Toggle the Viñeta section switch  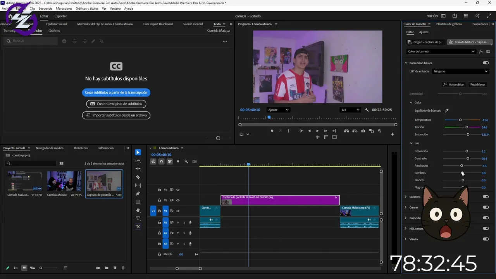(x=486, y=239)
